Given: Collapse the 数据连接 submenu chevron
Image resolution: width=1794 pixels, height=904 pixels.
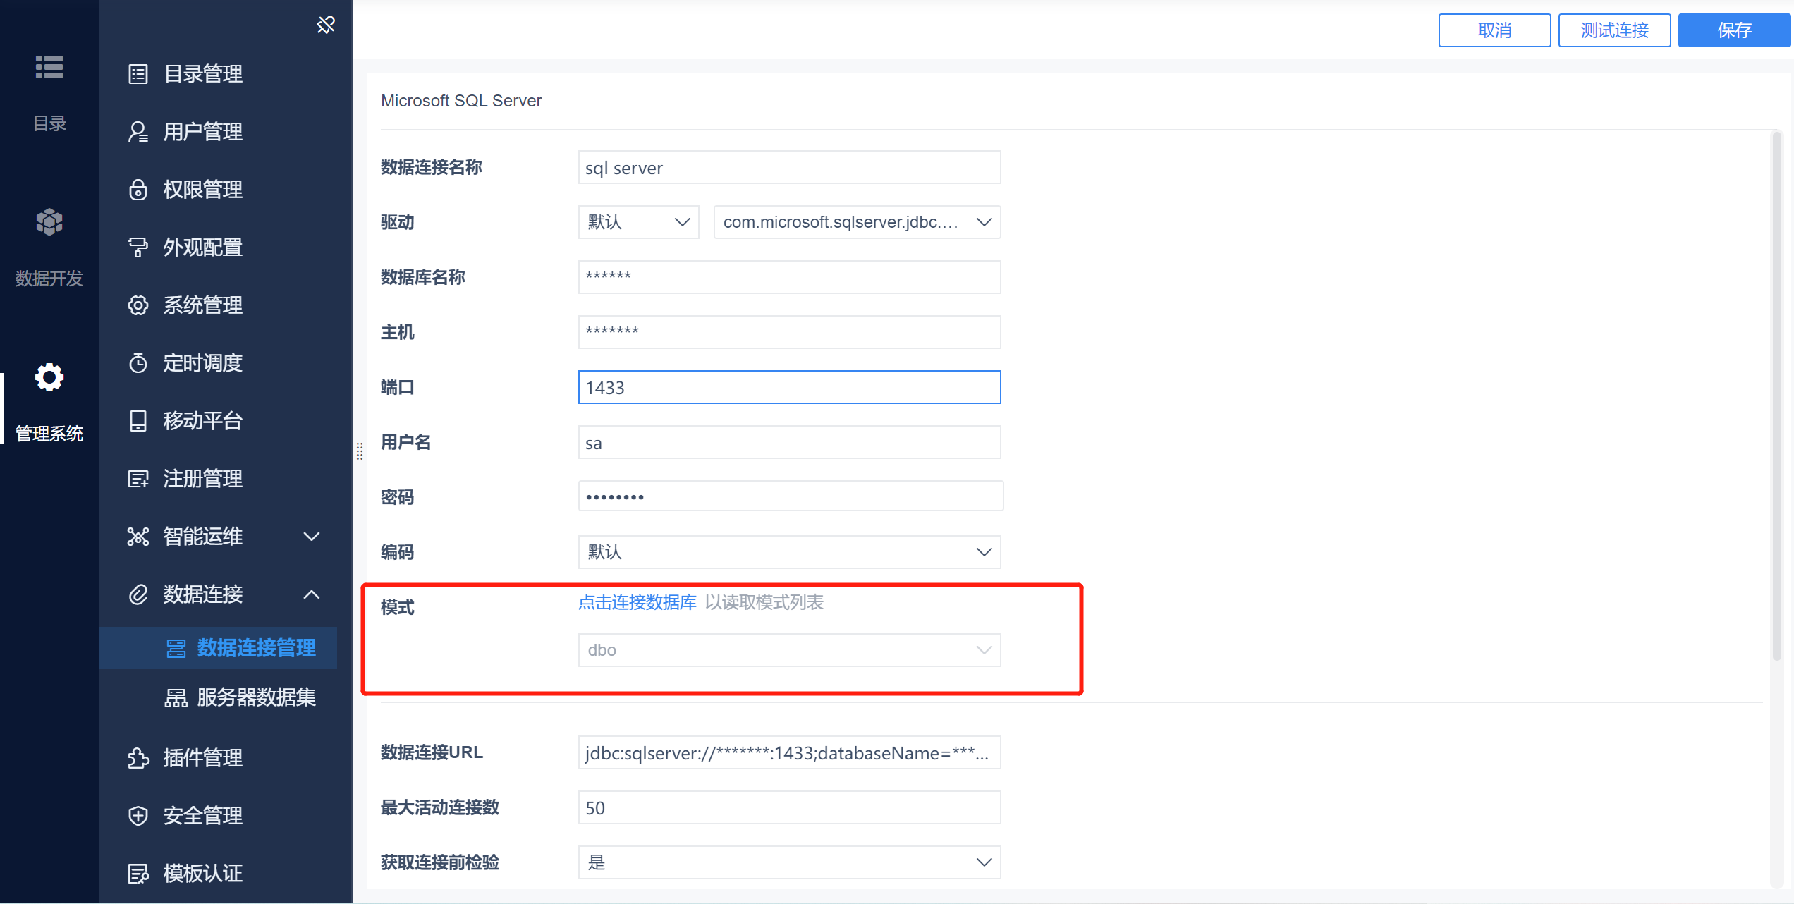Looking at the screenshot, I should 312,594.
